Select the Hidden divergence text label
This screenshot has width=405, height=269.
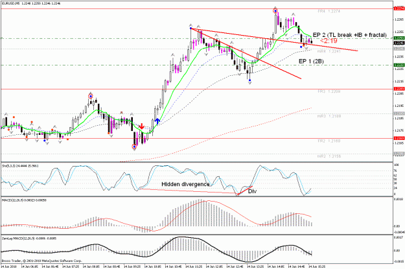click(185, 184)
